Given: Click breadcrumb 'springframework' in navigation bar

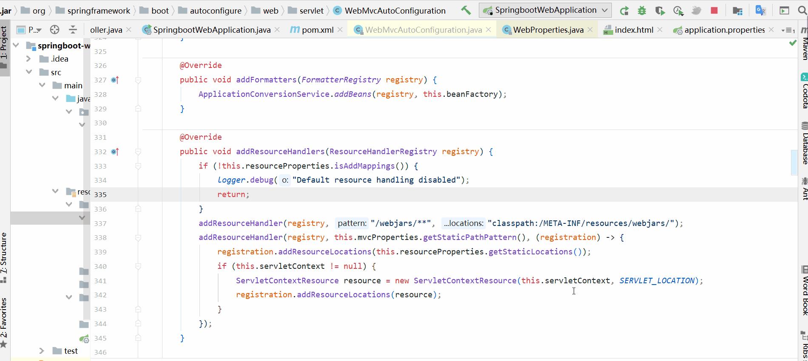Looking at the screenshot, I should [x=99, y=11].
